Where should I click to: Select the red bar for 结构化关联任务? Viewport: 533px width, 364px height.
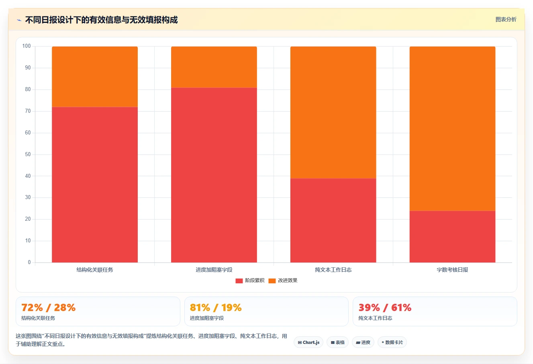tap(95, 185)
